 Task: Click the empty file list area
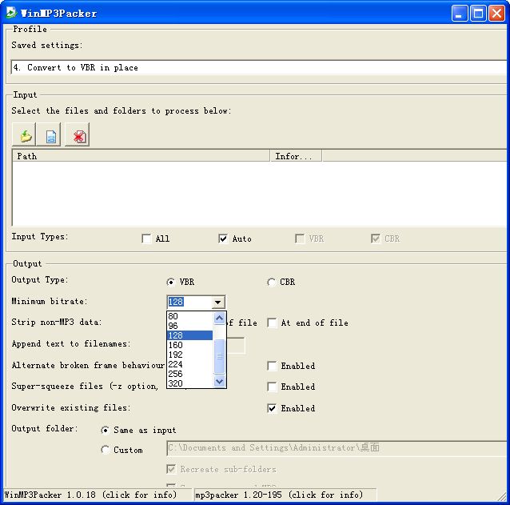coord(260,194)
